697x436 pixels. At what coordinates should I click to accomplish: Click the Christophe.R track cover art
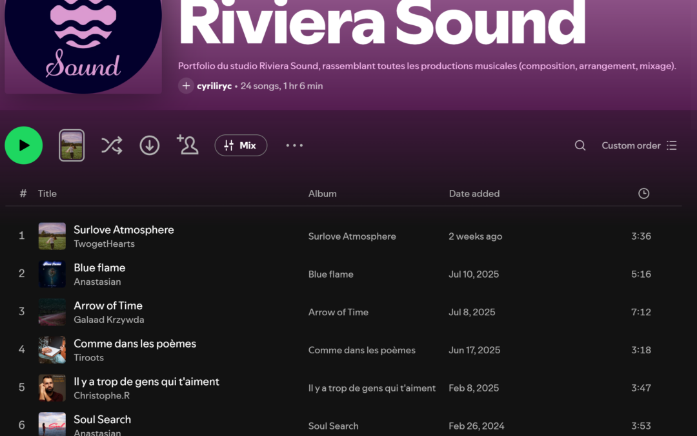(x=52, y=388)
